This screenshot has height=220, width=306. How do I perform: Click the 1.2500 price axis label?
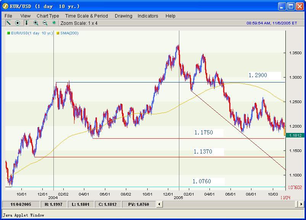click(x=295, y=102)
